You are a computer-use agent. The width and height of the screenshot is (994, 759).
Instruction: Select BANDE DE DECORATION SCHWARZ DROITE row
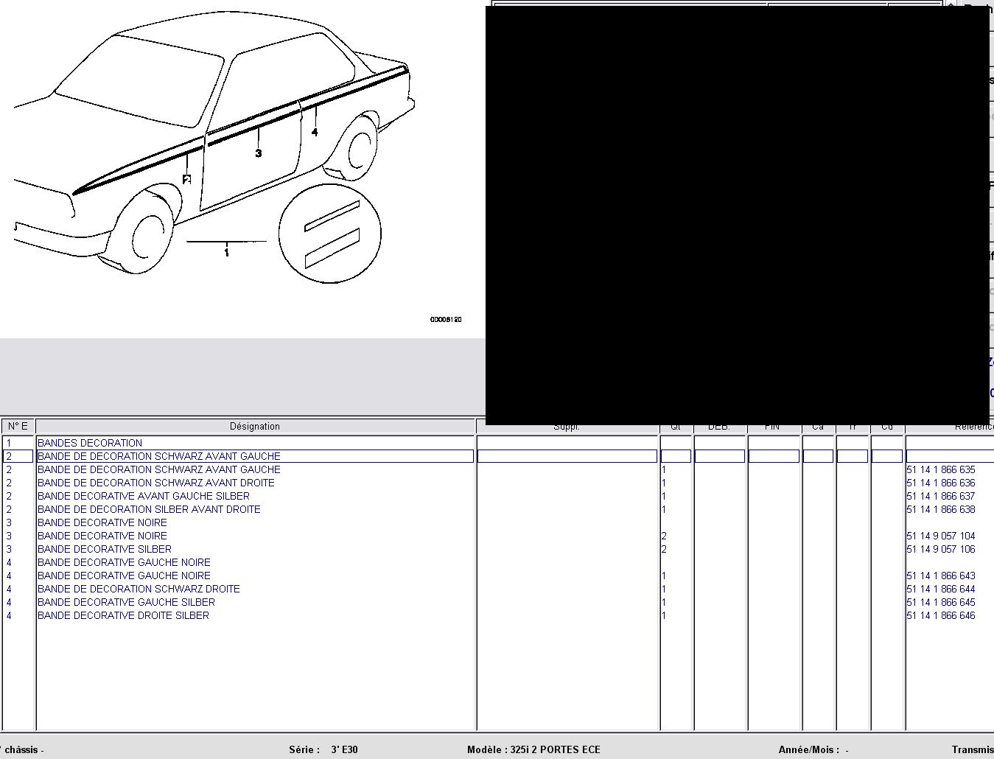point(139,589)
